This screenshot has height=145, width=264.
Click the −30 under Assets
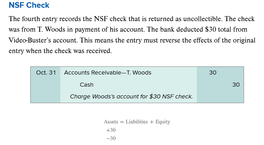111,138
